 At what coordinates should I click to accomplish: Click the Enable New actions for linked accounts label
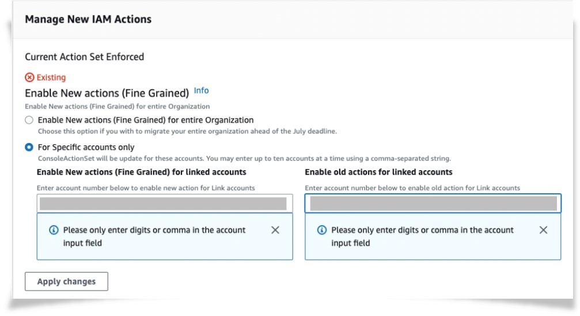pyautogui.click(x=141, y=172)
